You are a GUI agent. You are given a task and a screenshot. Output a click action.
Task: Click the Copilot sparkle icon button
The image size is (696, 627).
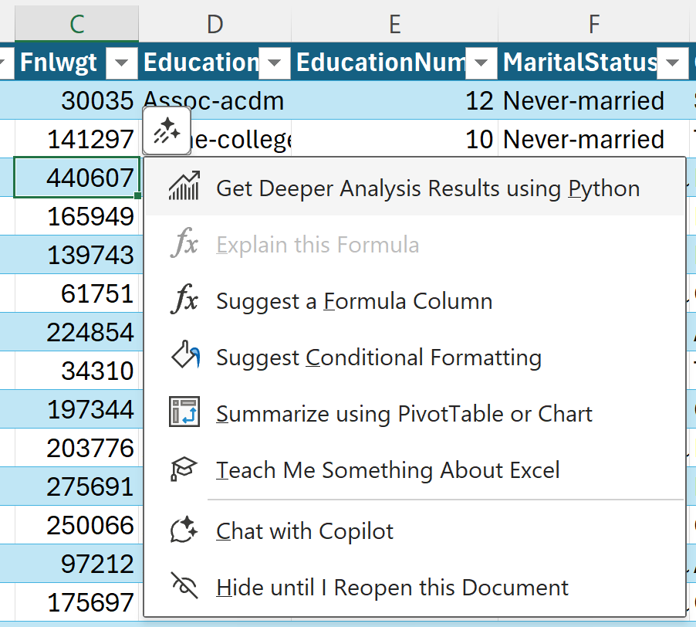(167, 130)
